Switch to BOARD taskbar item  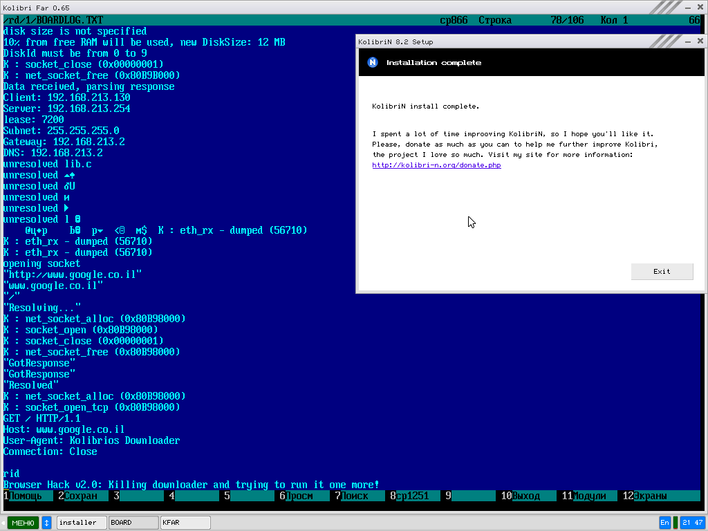[133, 523]
